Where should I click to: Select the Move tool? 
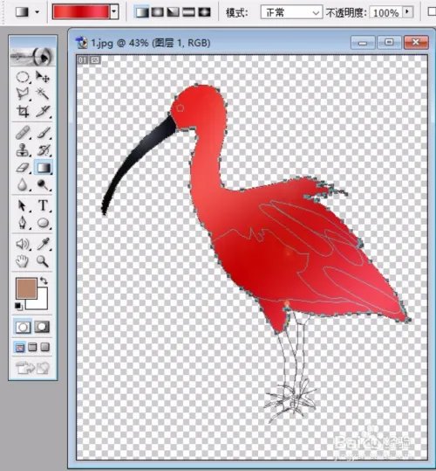click(43, 77)
